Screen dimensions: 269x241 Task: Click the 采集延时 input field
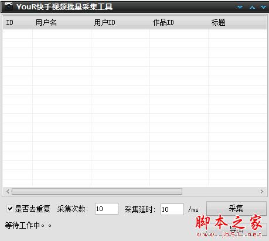coord(172,209)
